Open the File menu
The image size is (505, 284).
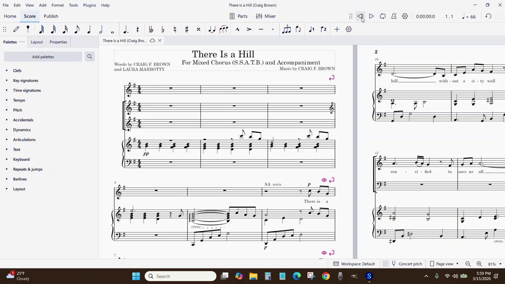coord(6,5)
